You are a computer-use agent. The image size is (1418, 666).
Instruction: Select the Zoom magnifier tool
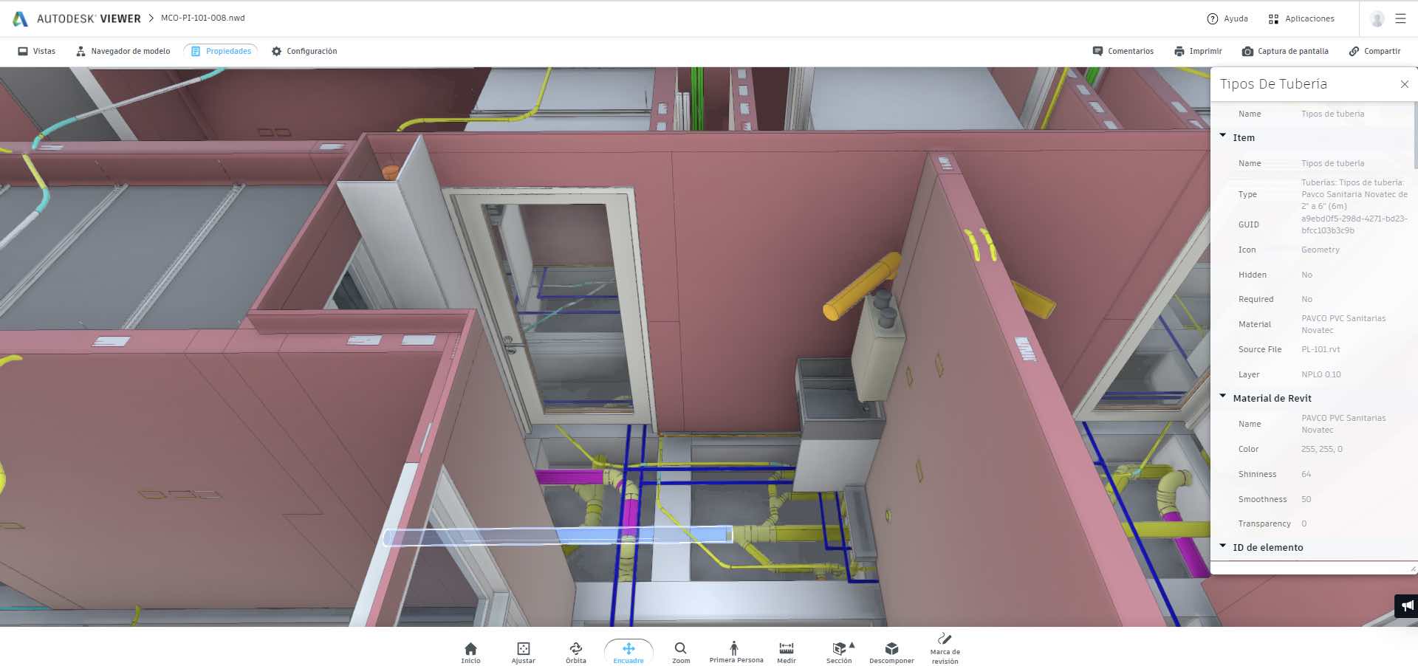680,652
